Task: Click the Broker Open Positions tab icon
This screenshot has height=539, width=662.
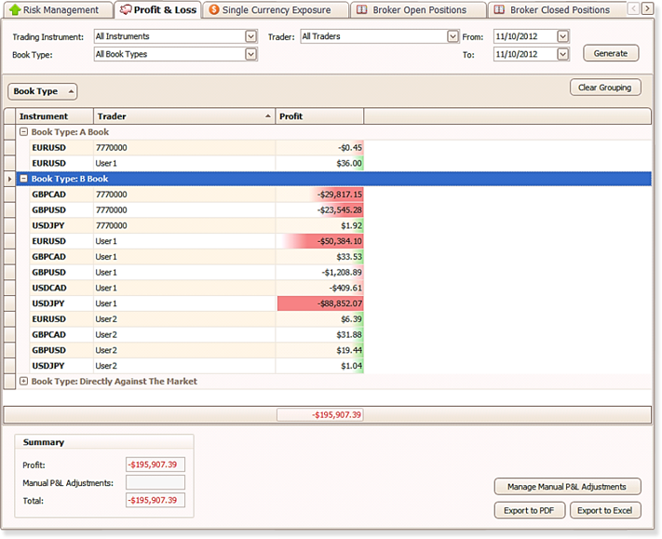Action: coord(361,10)
